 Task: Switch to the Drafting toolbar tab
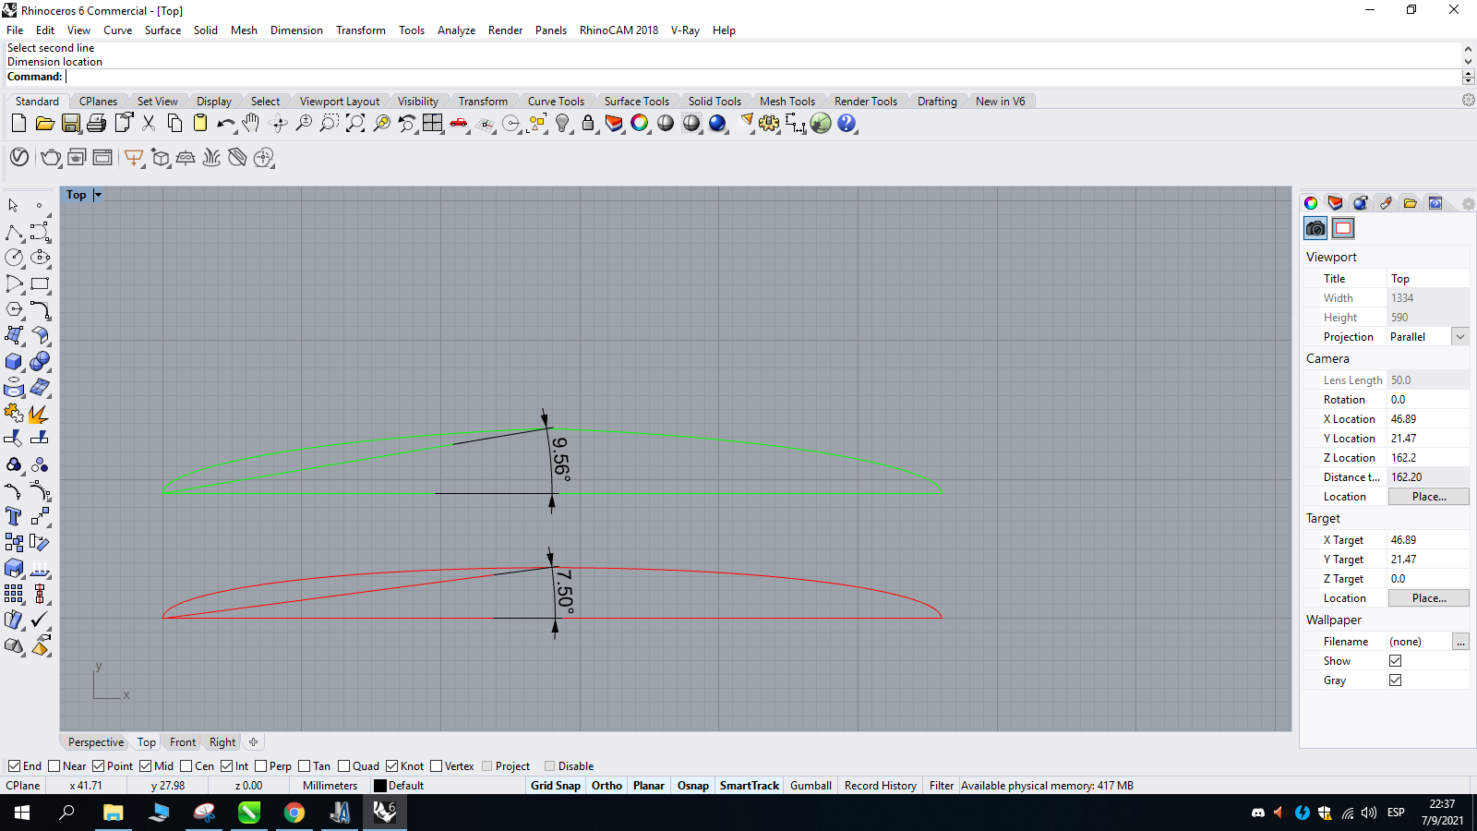tap(937, 102)
